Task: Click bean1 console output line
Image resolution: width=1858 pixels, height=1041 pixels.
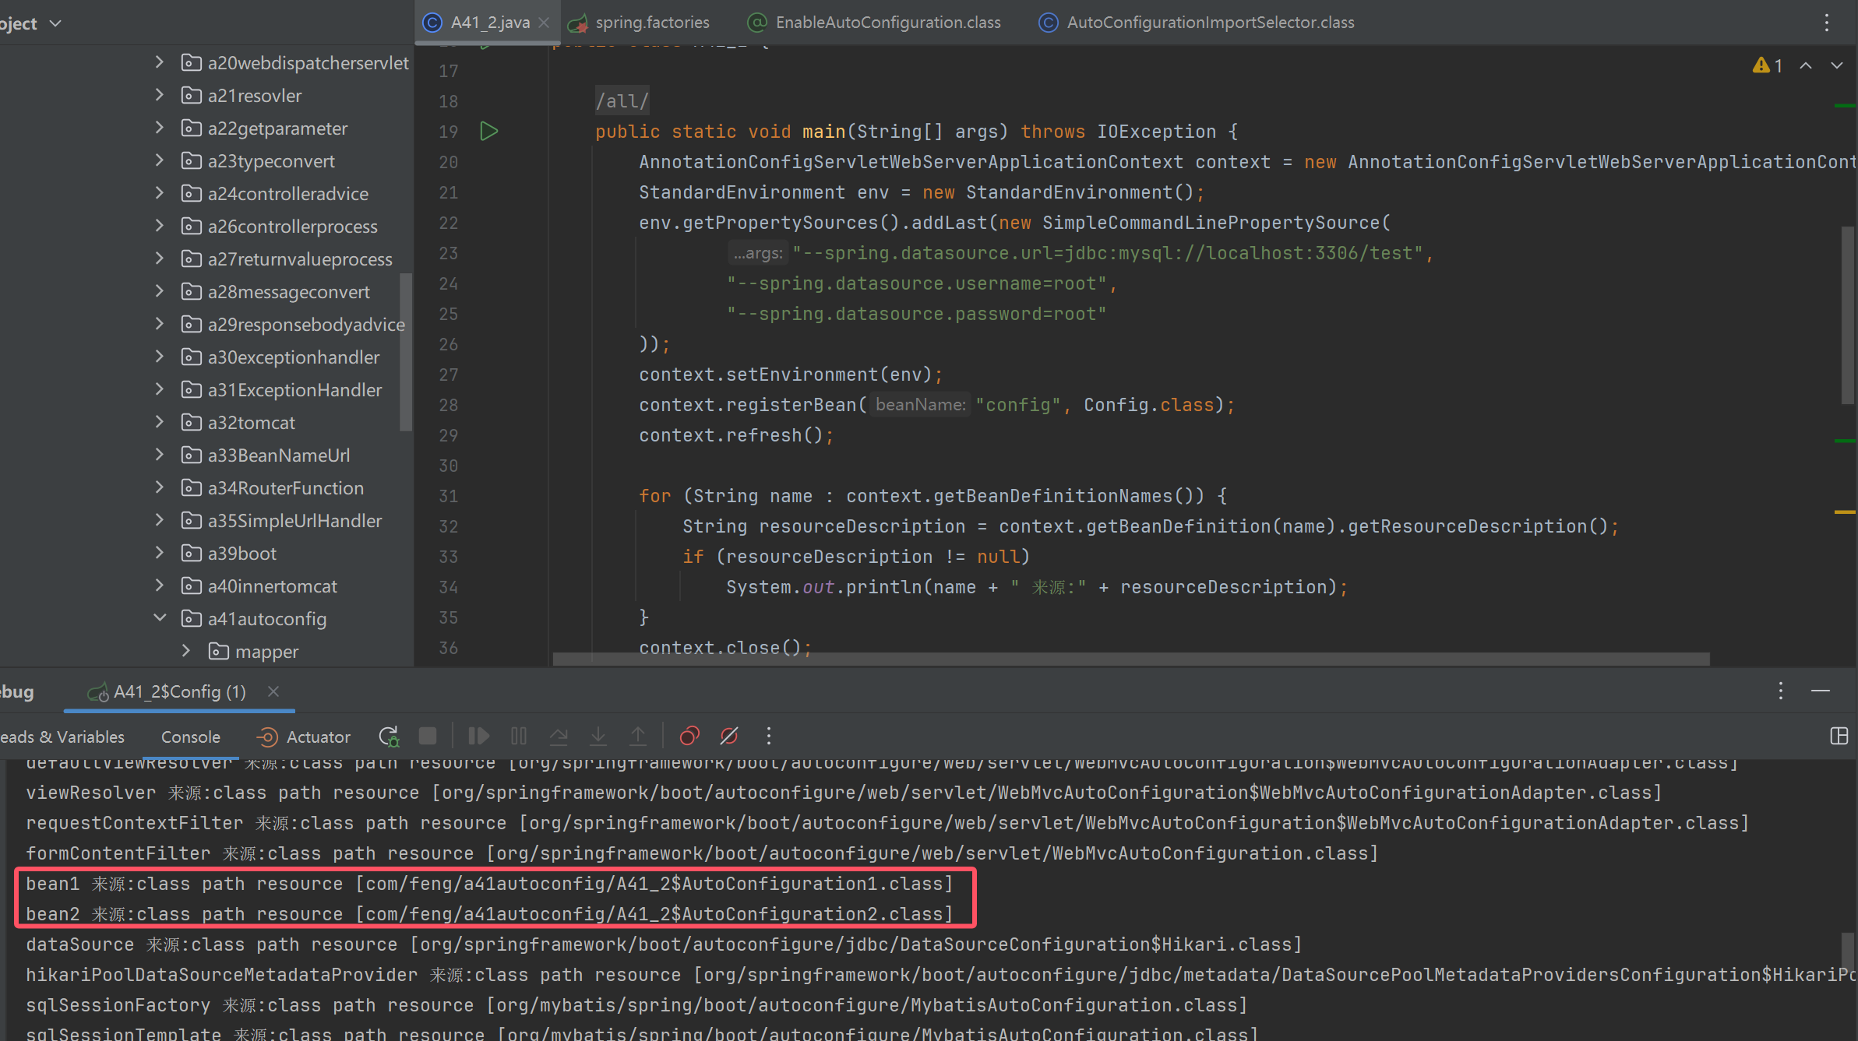Action: click(489, 884)
